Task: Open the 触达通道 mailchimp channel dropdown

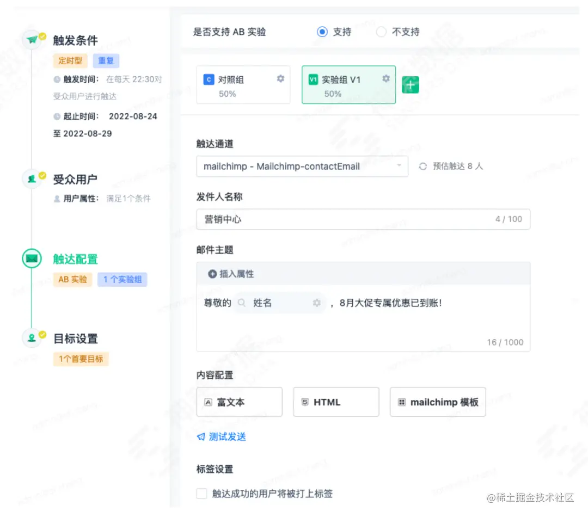Action: pos(302,166)
